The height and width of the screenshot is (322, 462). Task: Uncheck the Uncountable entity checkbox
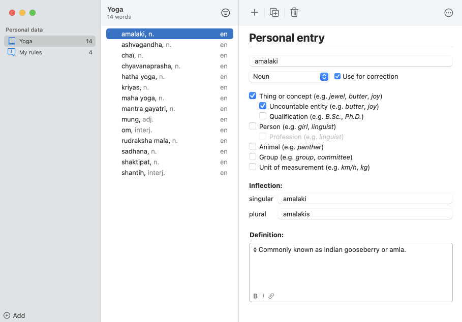[263, 106]
